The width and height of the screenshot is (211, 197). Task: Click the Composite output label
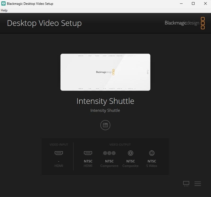click(x=130, y=166)
